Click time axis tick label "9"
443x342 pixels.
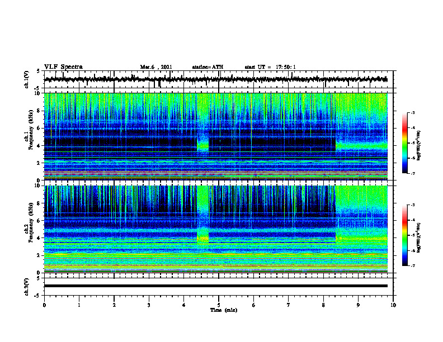coord(358,305)
